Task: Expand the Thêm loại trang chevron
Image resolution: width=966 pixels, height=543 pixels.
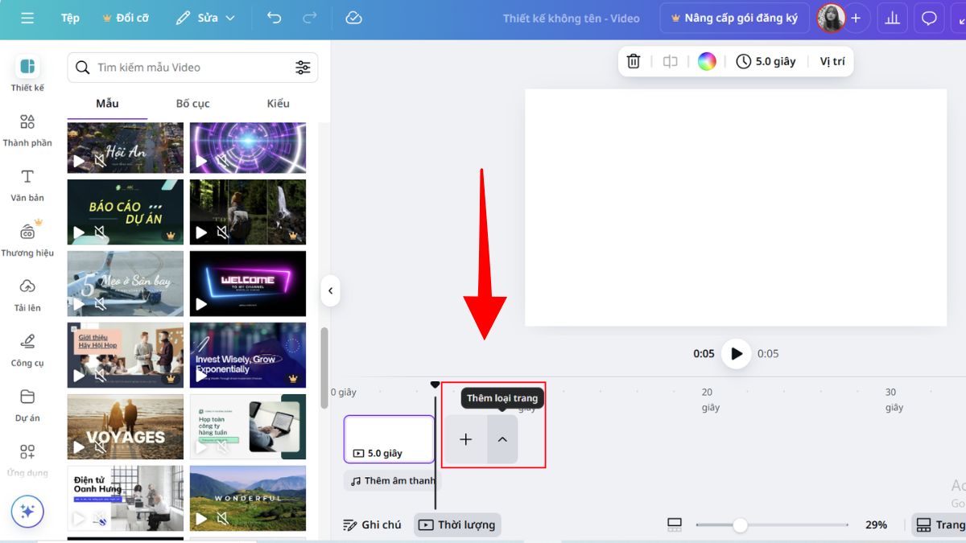Action: pos(502,439)
